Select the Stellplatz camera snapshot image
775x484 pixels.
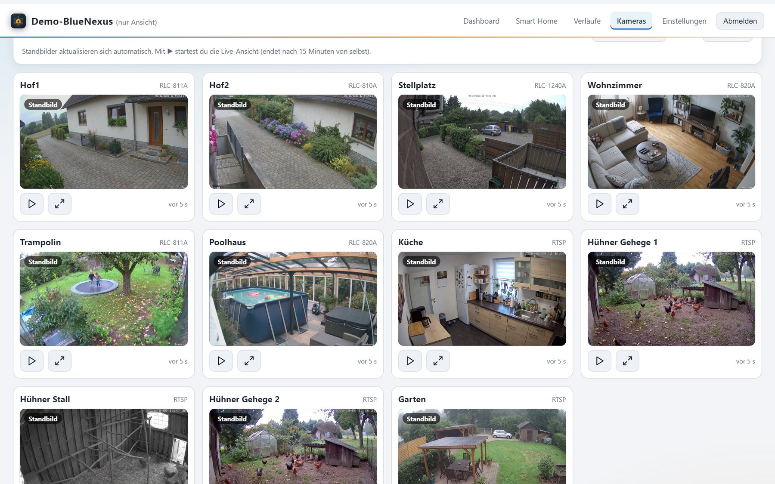coord(482,142)
